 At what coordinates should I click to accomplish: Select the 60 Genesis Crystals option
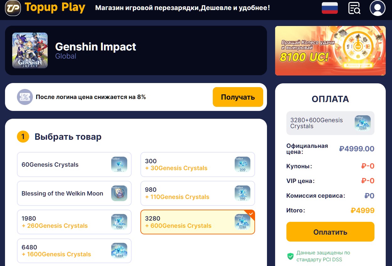[74, 164]
